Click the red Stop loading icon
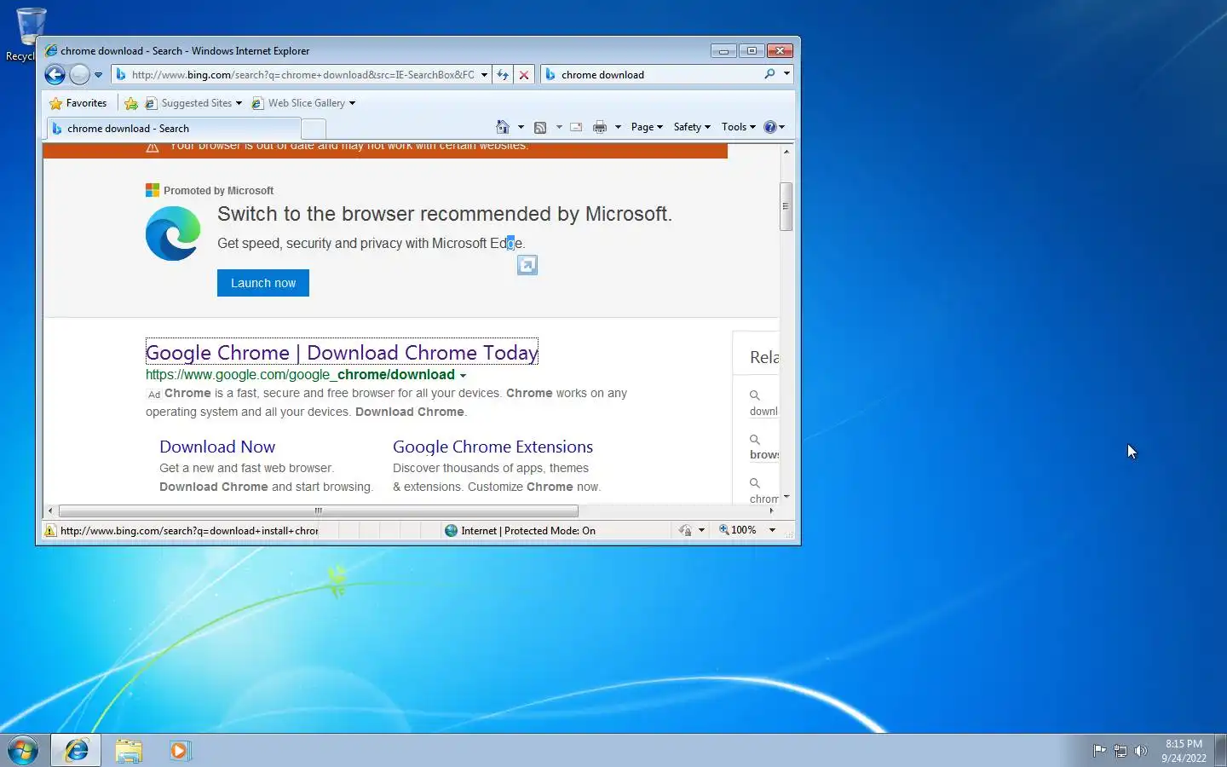Viewport: 1227px width, 767px height. 524,75
